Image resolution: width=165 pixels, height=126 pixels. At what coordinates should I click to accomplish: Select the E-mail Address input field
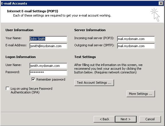[48, 46]
